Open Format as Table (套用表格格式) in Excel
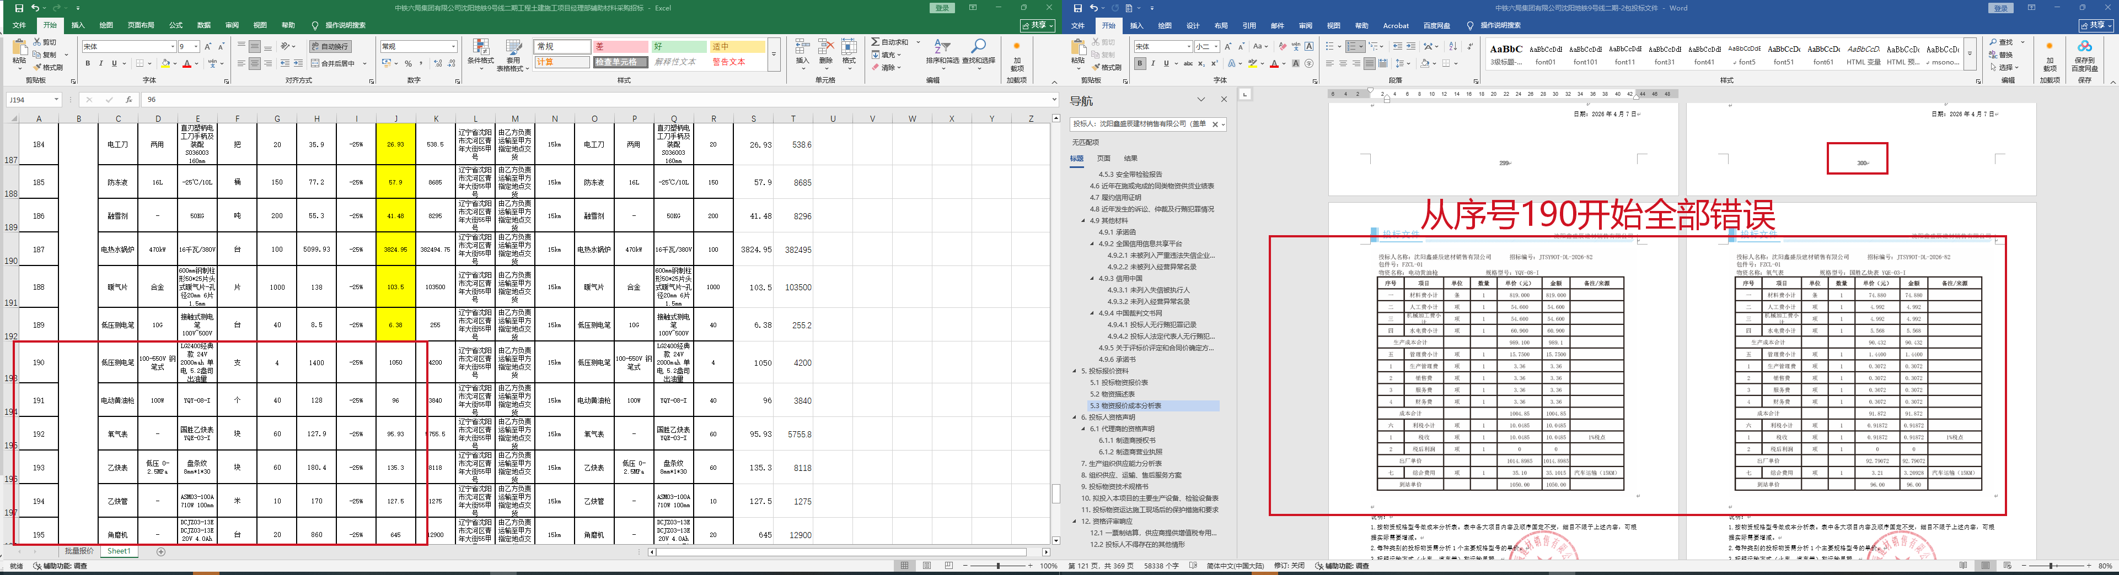Screen dimensions: 2119x575 click(x=513, y=54)
